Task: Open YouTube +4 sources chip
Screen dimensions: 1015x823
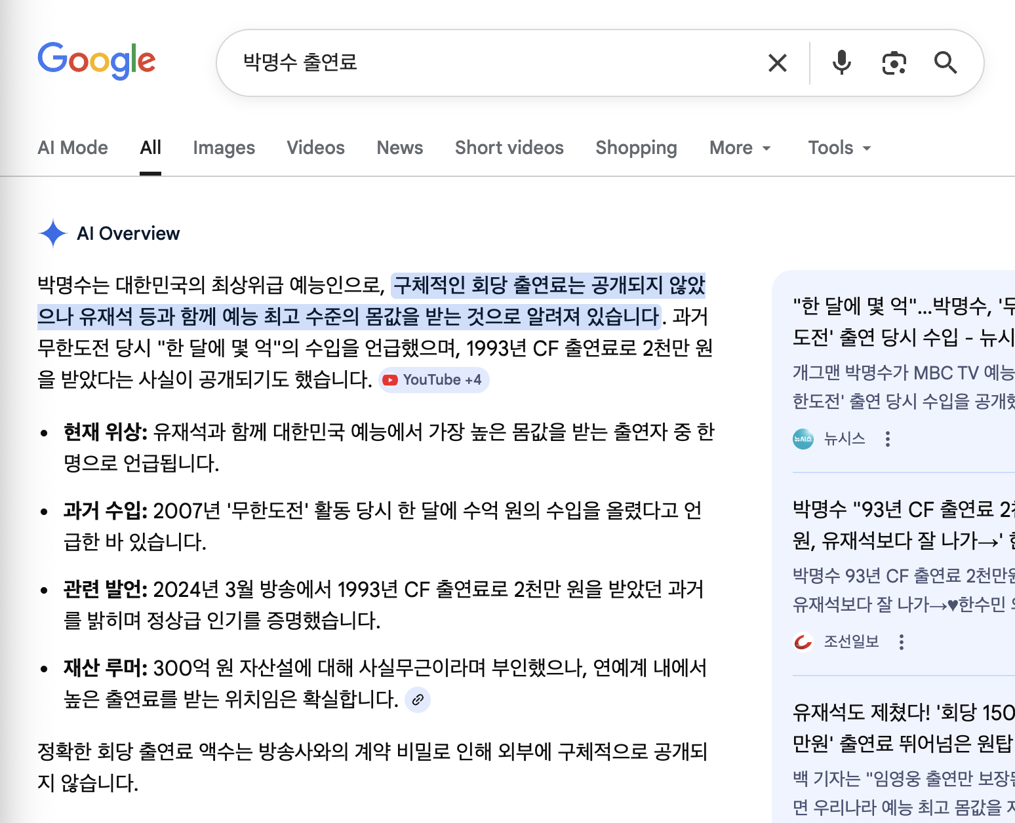Action: 434,380
